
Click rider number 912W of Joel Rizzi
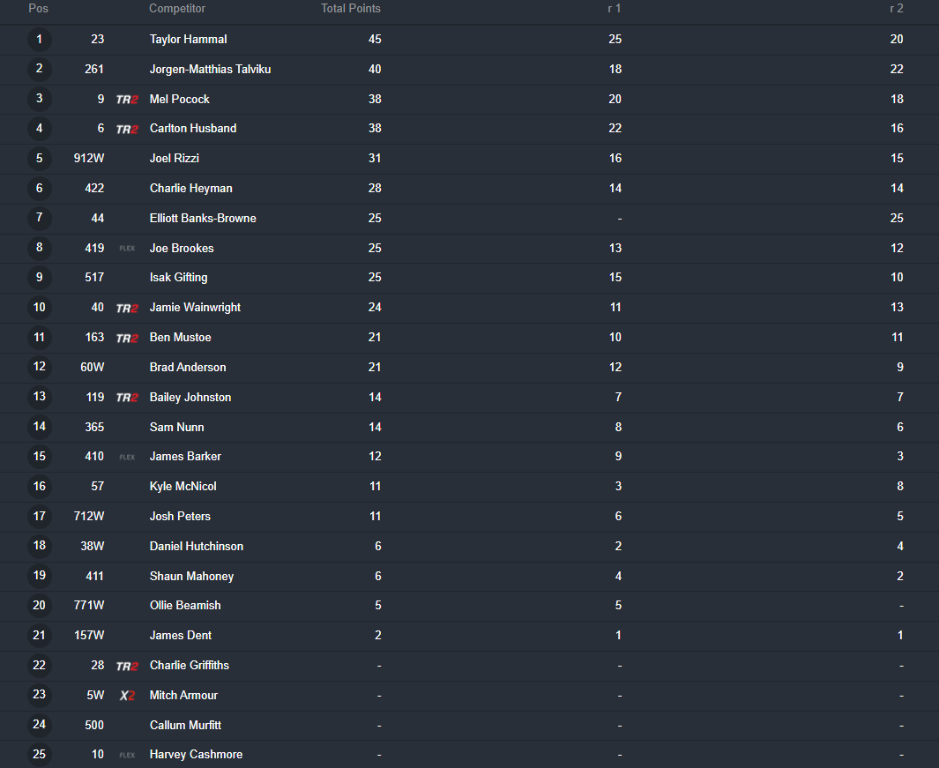89,158
